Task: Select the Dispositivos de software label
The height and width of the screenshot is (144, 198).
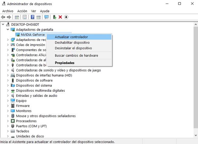Action: click(x=34, y=80)
